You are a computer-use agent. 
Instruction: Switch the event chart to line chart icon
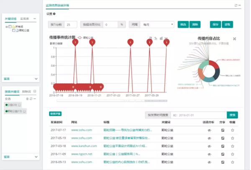pos(156,38)
